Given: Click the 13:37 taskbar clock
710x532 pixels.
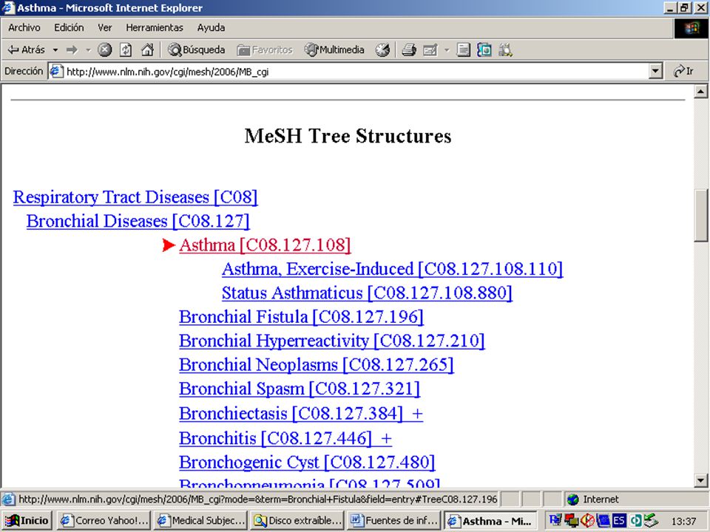Looking at the screenshot, I should (683, 521).
